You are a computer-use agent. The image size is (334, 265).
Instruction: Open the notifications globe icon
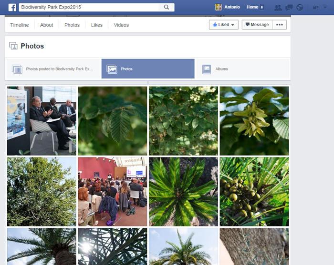pos(300,8)
